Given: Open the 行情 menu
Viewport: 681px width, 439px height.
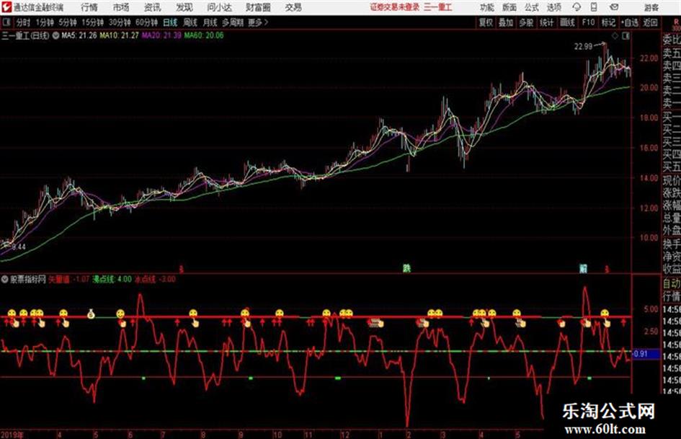Looking at the screenshot, I should tap(89, 7).
